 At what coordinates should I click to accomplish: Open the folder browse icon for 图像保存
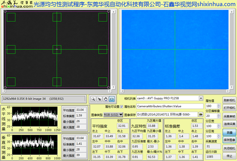point(201,114)
